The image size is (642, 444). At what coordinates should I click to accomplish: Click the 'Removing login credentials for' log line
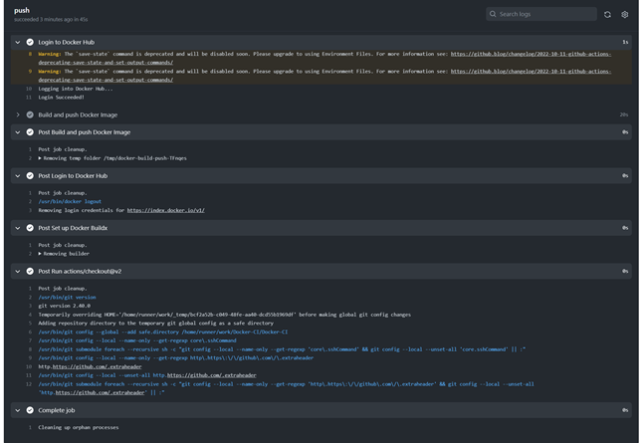pos(121,210)
